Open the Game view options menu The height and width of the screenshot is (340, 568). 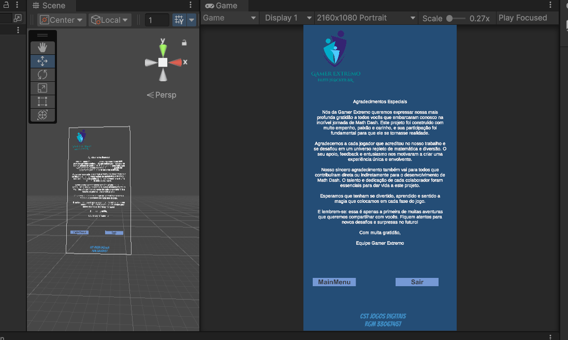tap(550, 5)
